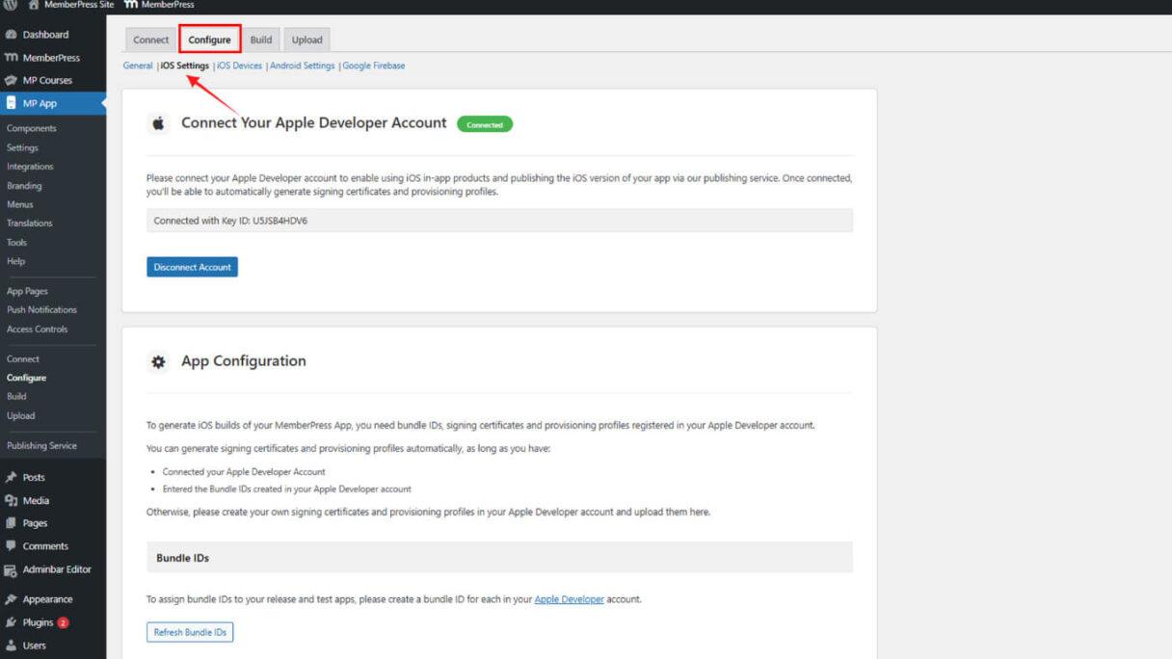Screen dimensions: 1172x659
Task: Open Media via its musical note icon
Action: (13, 500)
